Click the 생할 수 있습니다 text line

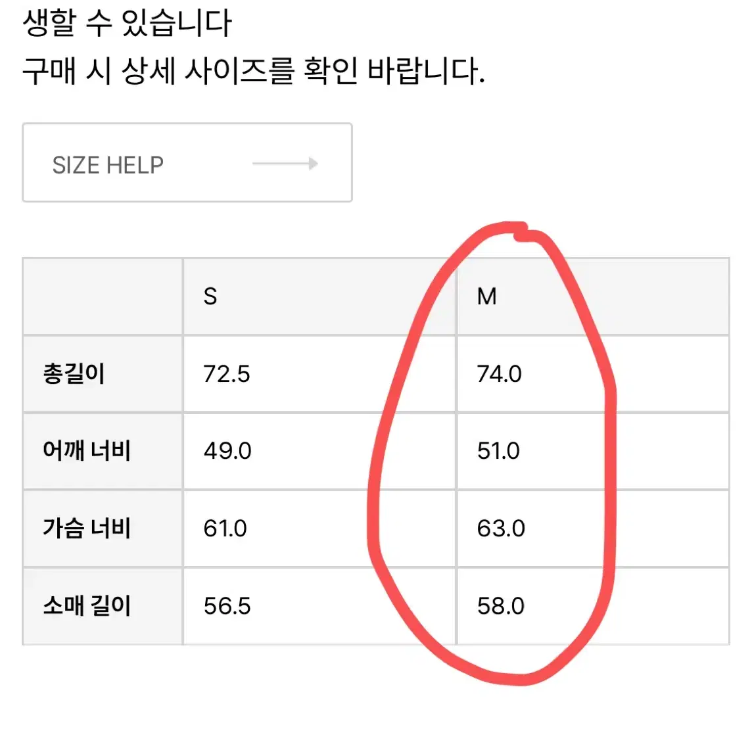127,22
